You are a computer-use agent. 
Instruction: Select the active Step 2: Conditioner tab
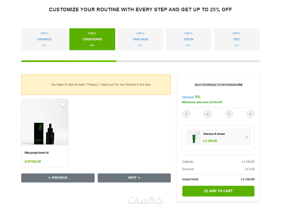click(92, 39)
